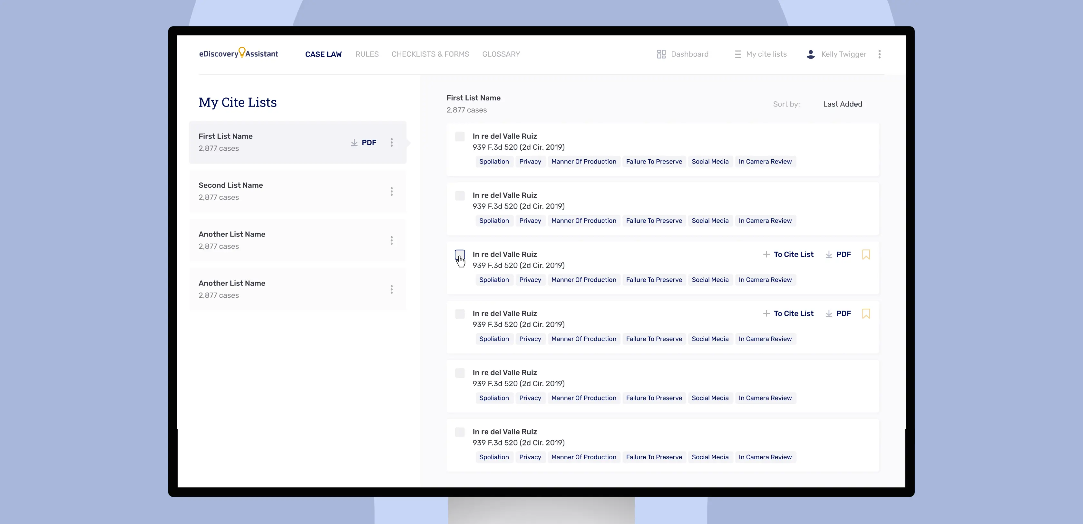Viewport: 1083px width, 524px height.
Task: Check the first case's checkbox
Action: (460, 136)
